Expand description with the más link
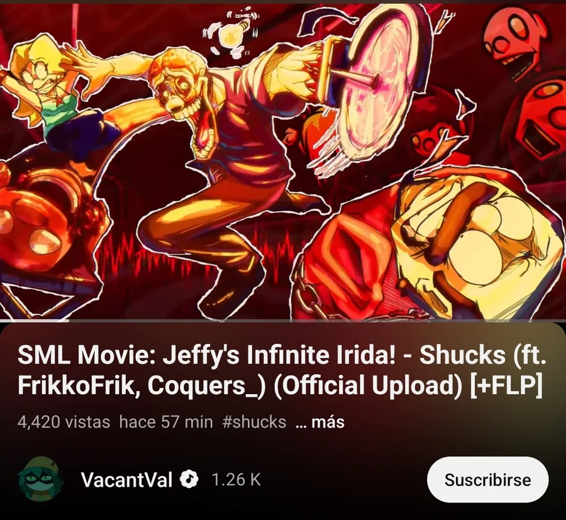This screenshot has height=520, width=566. pyautogui.click(x=320, y=422)
